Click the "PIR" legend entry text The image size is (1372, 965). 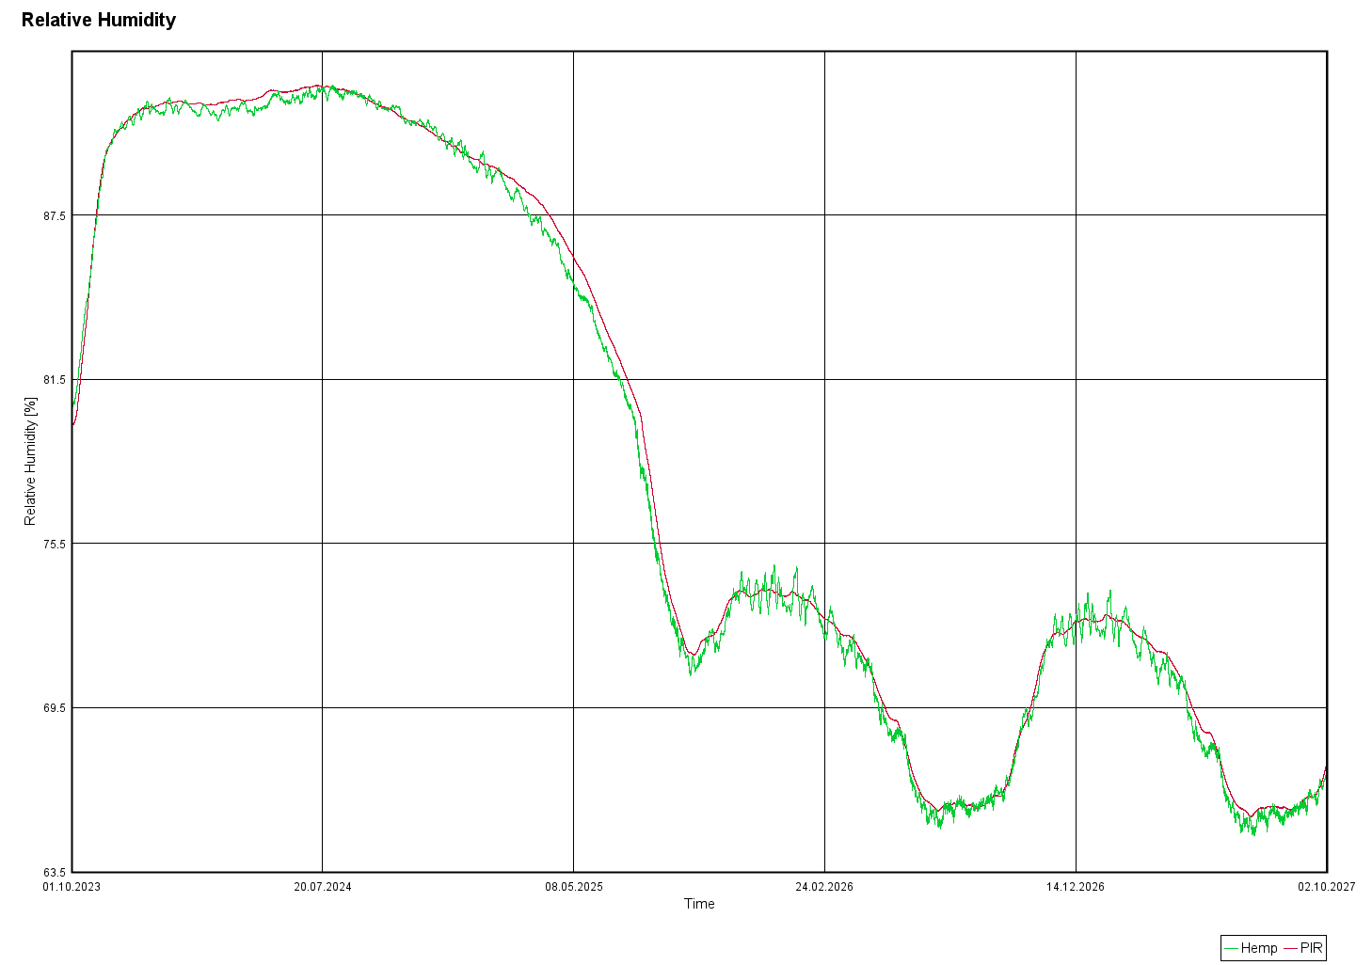[x=1312, y=948]
